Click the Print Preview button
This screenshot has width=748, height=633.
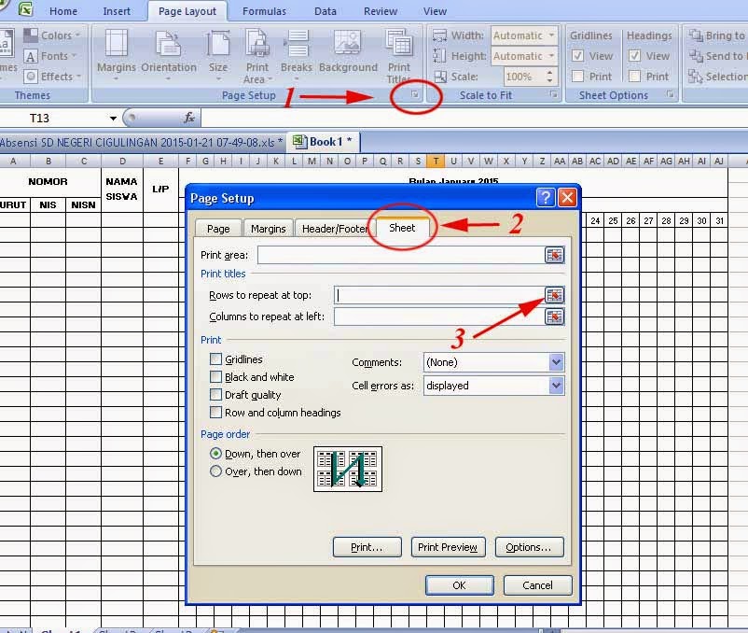[x=448, y=547]
